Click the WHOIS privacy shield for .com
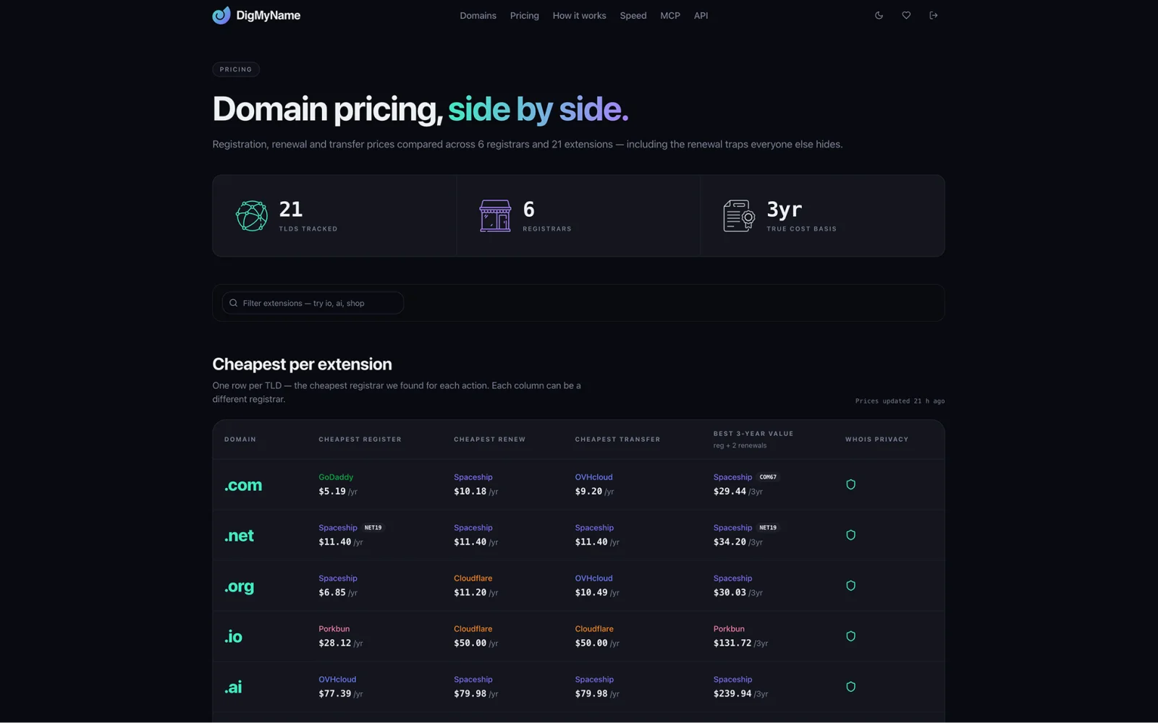 851,484
